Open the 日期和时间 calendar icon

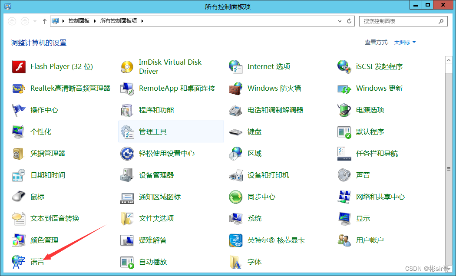19,175
